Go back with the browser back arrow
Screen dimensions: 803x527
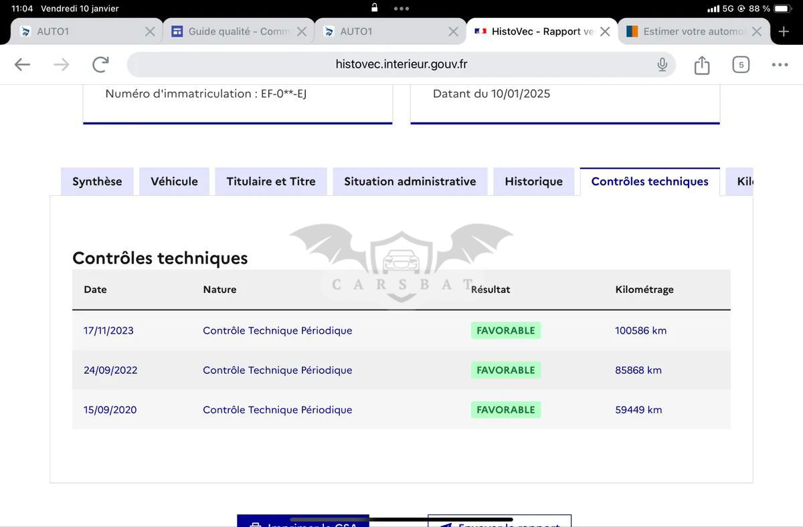pyautogui.click(x=22, y=64)
